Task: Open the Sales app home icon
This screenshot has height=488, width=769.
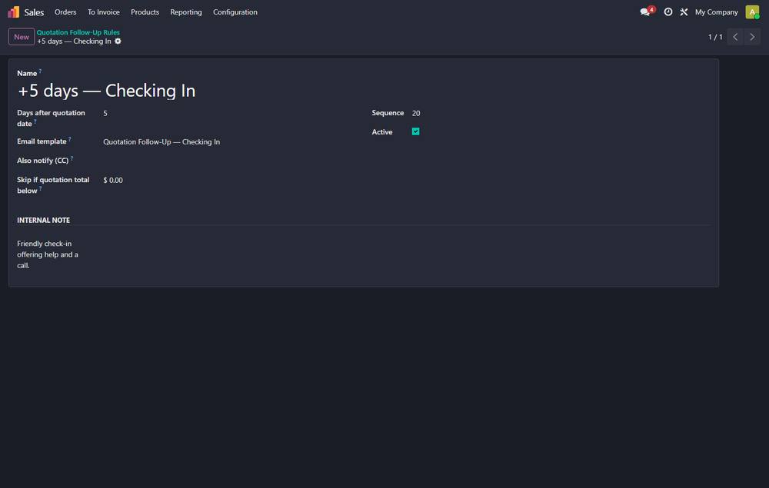Action: click(14, 12)
